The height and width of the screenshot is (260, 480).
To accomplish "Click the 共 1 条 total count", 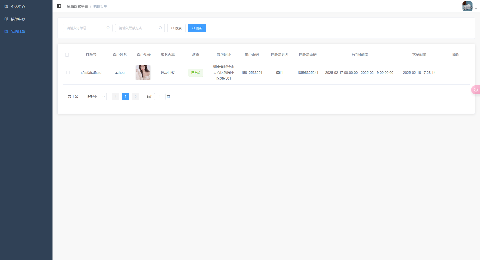I will 73,97.
